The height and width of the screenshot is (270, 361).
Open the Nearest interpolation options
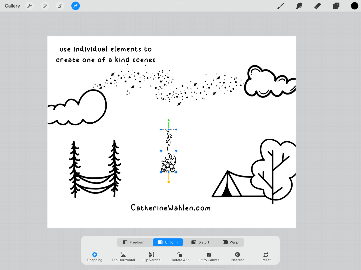[x=237, y=257]
